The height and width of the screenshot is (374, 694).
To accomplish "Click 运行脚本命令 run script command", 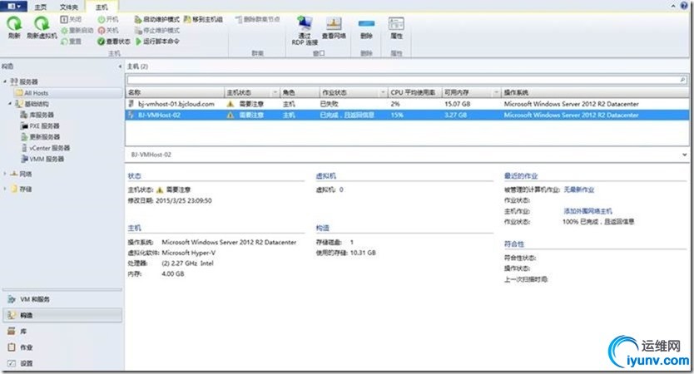I will (x=156, y=41).
